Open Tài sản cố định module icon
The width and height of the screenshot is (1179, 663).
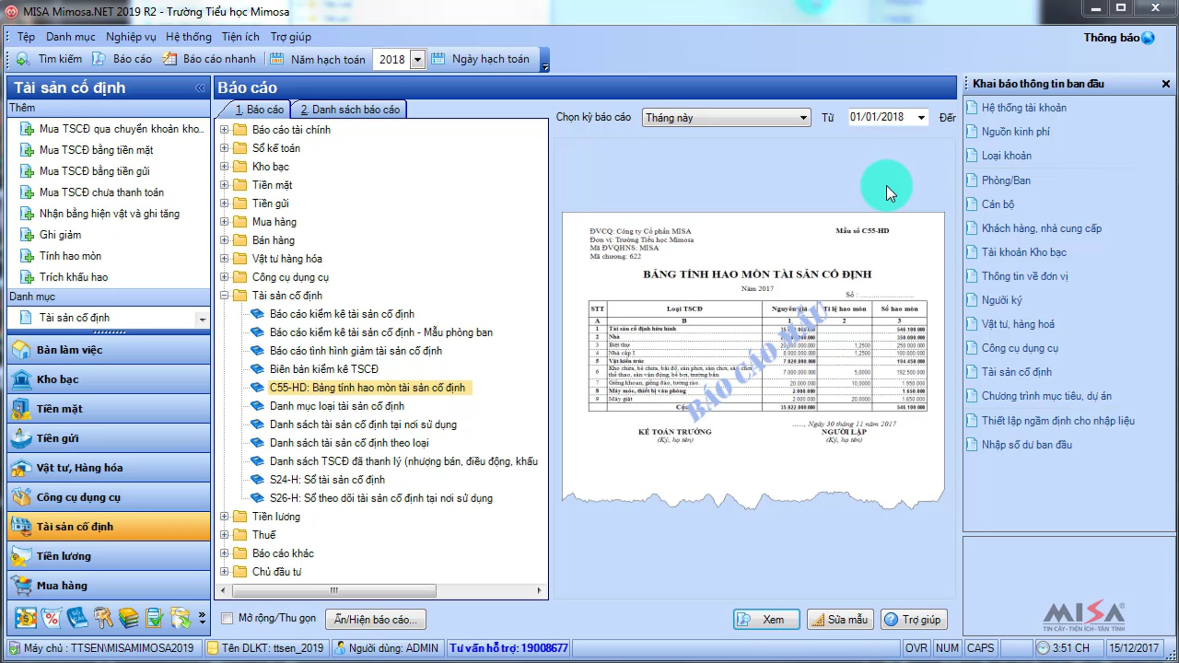(x=21, y=526)
